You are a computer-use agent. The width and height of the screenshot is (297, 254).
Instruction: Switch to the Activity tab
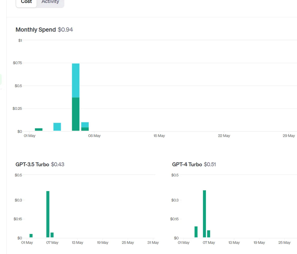point(50,2)
